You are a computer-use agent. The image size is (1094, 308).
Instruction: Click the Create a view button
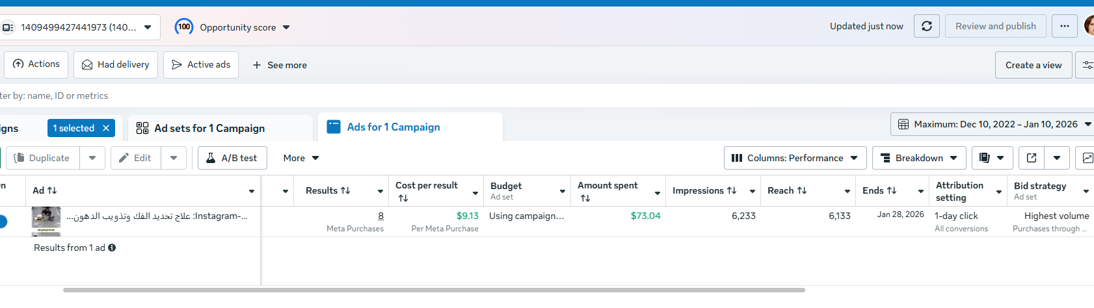(x=1033, y=65)
